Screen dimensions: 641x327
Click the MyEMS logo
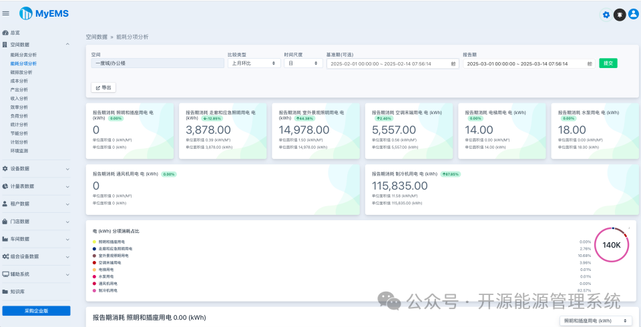click(44, 13)
